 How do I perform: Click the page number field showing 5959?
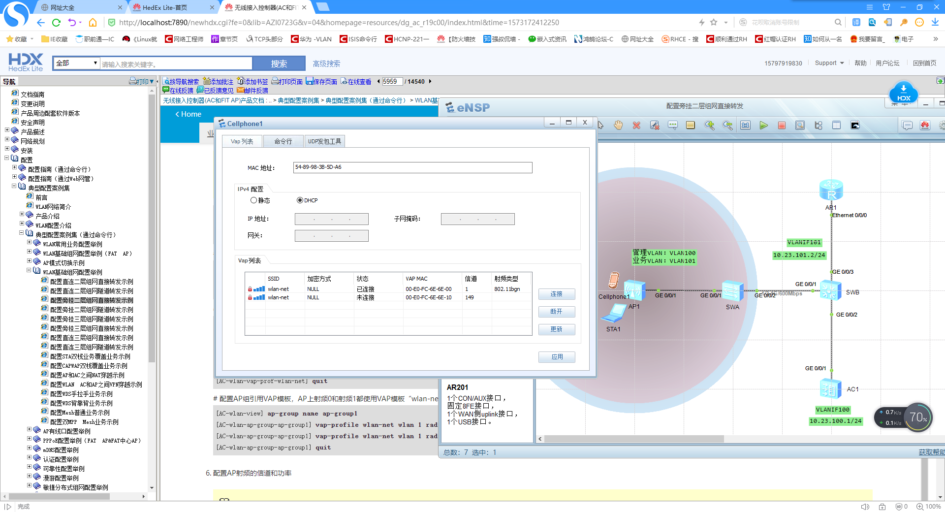pos(392,82)
